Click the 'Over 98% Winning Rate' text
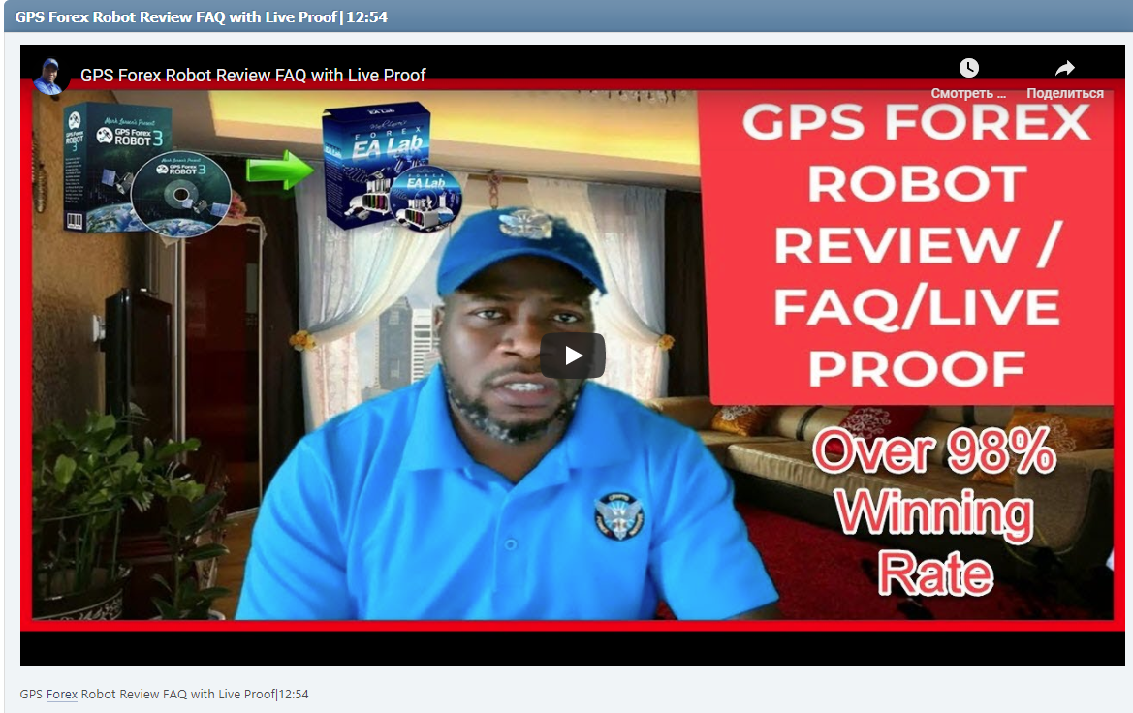The height and width of the screenshot is (713, 1133). pos(932,511)
